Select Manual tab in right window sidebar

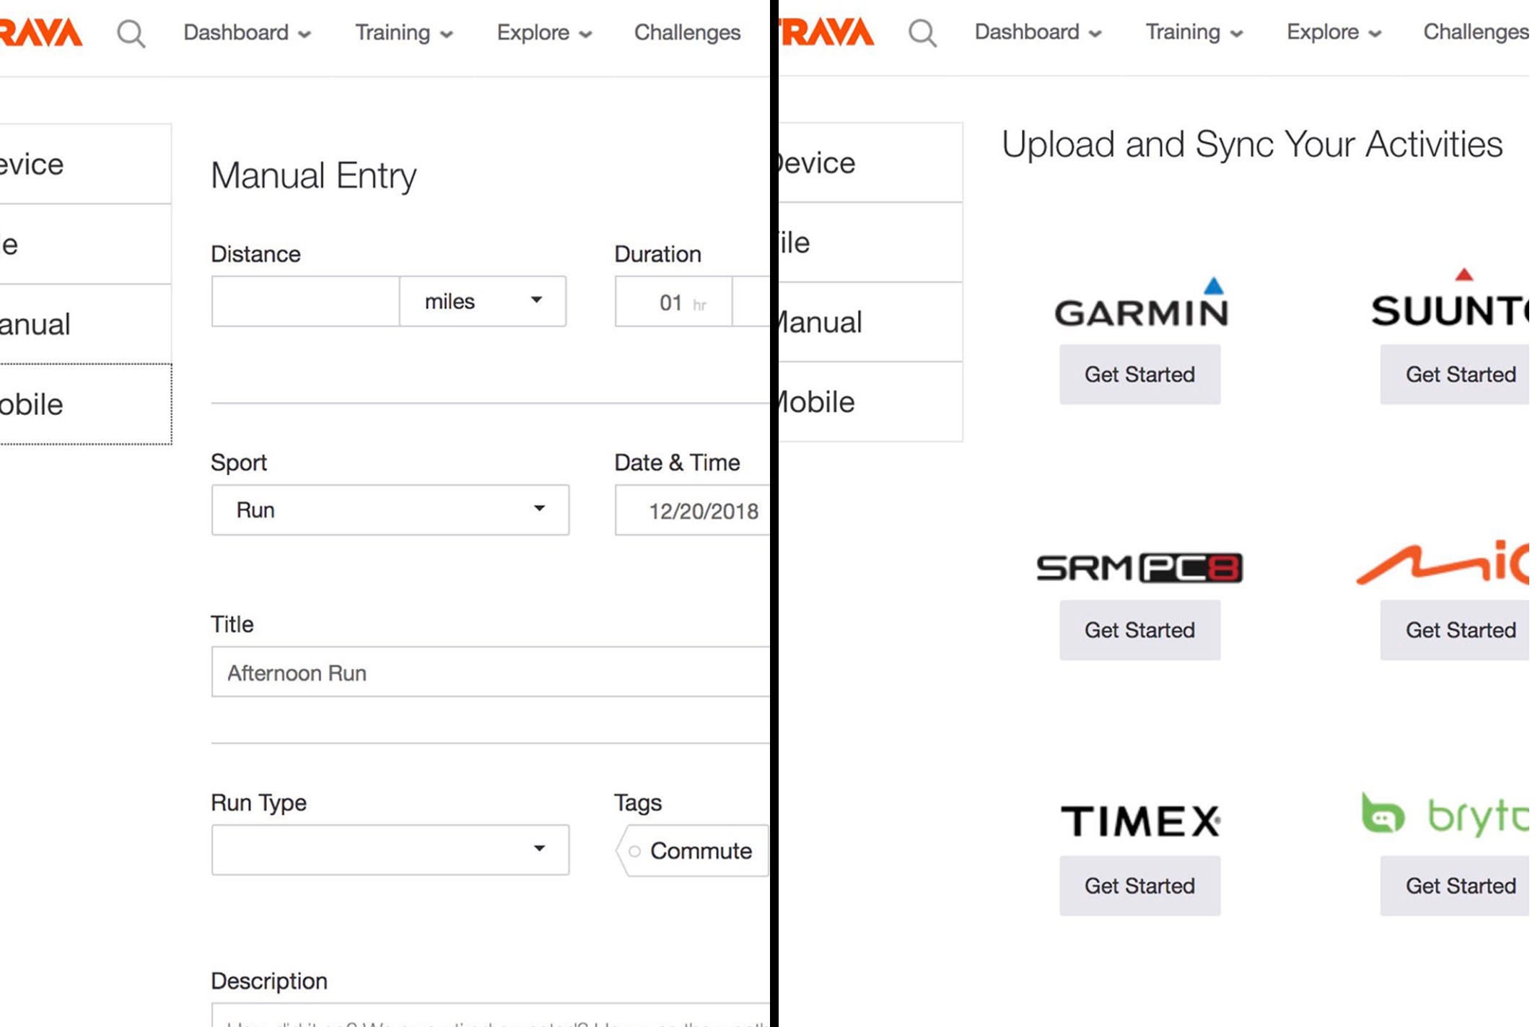click(x=871, y=322)
